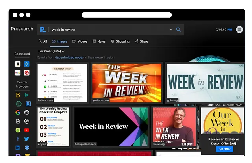Open the gbta.org Week in Review image
Image resolution: width=252 pixels, height=163 pixels.
[205, 83]
